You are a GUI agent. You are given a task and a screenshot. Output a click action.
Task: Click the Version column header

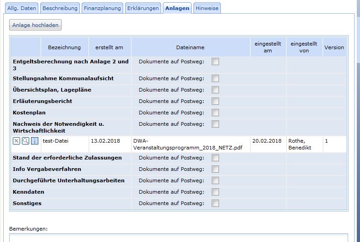point(334,47)
